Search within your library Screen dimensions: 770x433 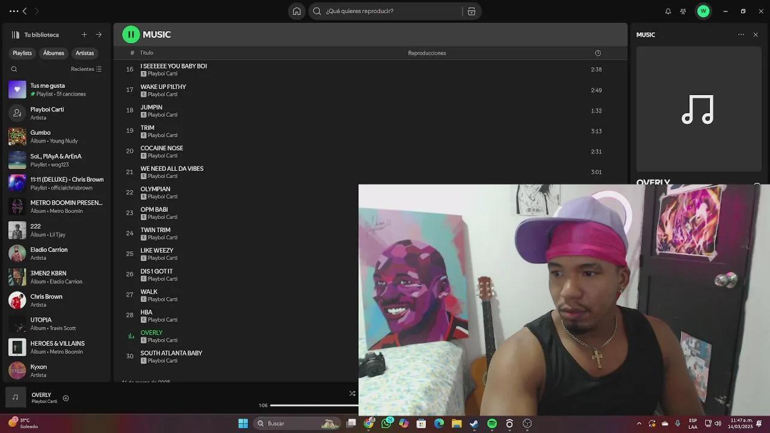point(14,69)
